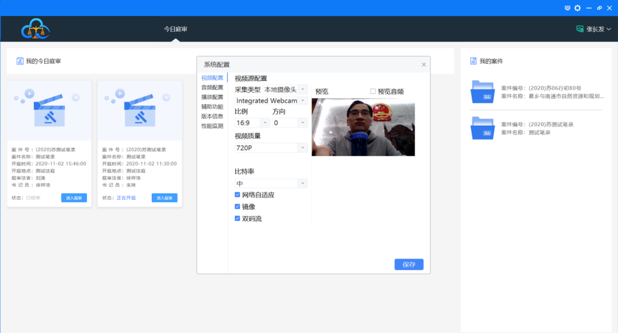
Task: Toggle the 镜像 checkbox
Action: click(x=238, y=207)
